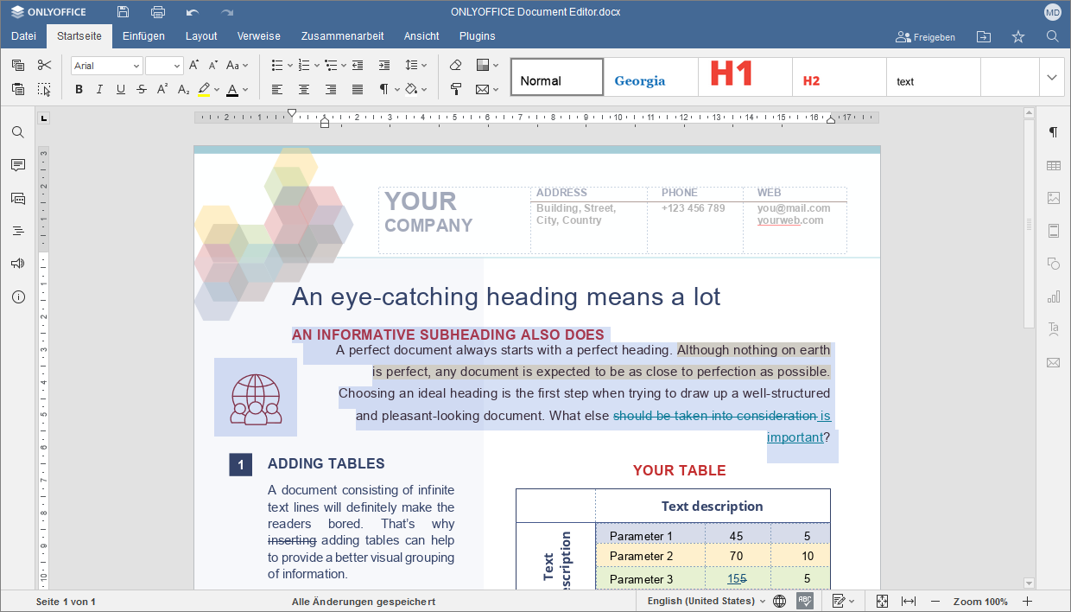This screenshot has height=612, width=1071.
Task: Toggle Bold formatting
Action: (x=79, y=89)
